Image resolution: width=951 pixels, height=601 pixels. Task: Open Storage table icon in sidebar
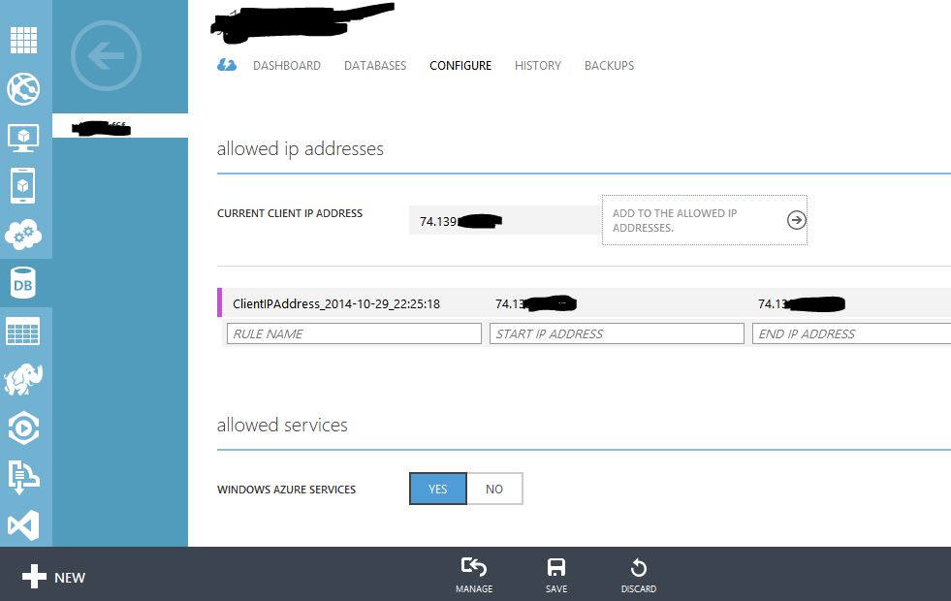point(23,332)
